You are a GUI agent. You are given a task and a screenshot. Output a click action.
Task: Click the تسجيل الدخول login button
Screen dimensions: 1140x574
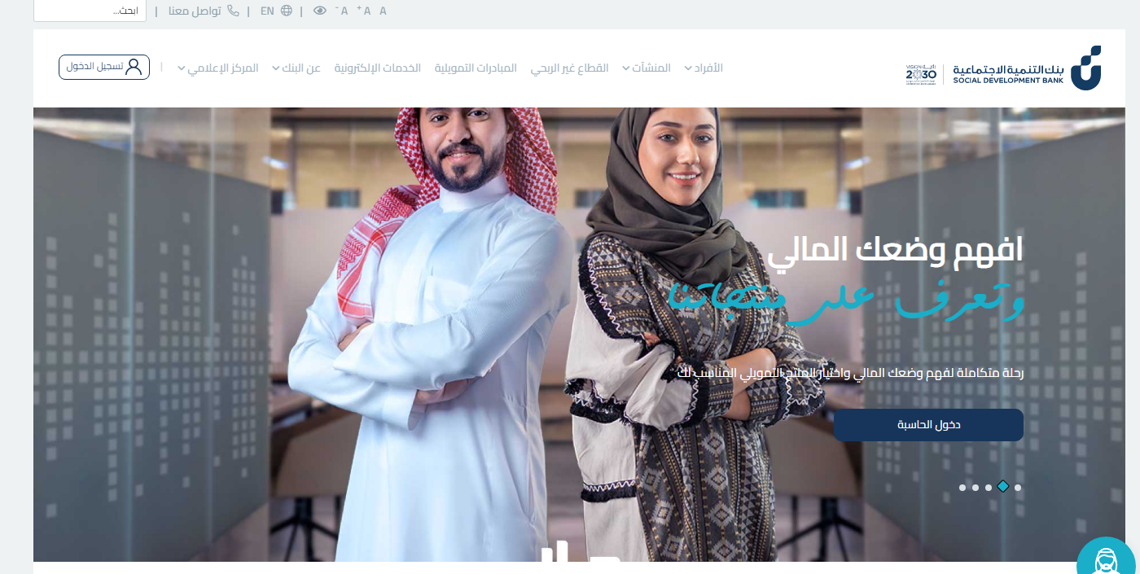click(104, 67)
